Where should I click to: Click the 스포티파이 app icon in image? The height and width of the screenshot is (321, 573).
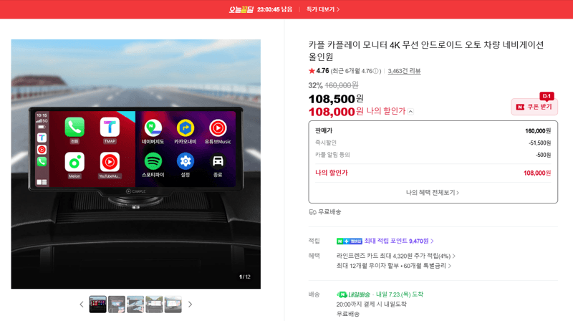click(x=153, y=161)
